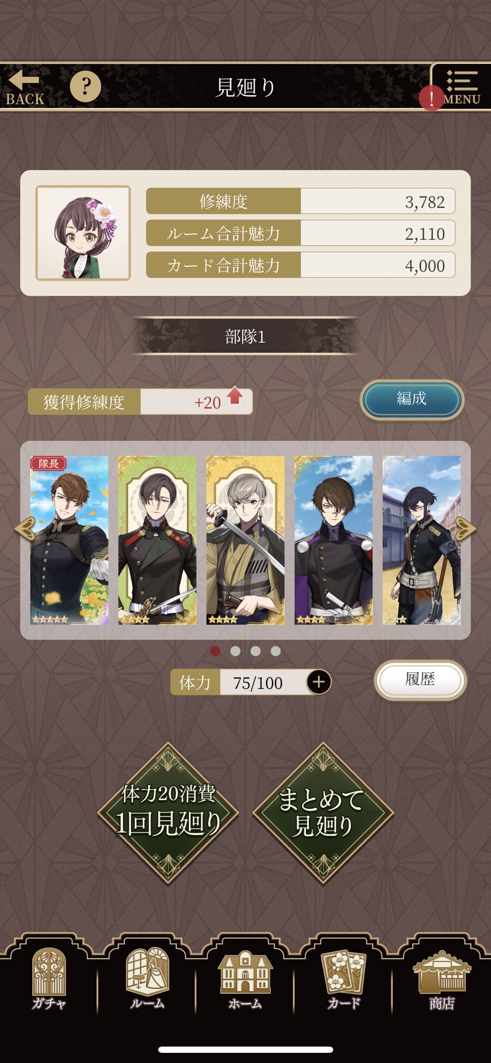Select the third squad page dot
Viewport: 491px width, 1063px height.
[256, 651]
